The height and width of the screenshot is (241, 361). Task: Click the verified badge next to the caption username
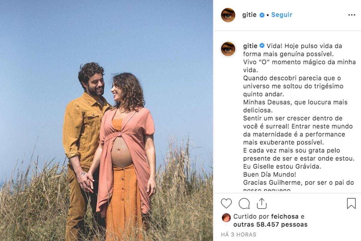(x=262, y=46)
